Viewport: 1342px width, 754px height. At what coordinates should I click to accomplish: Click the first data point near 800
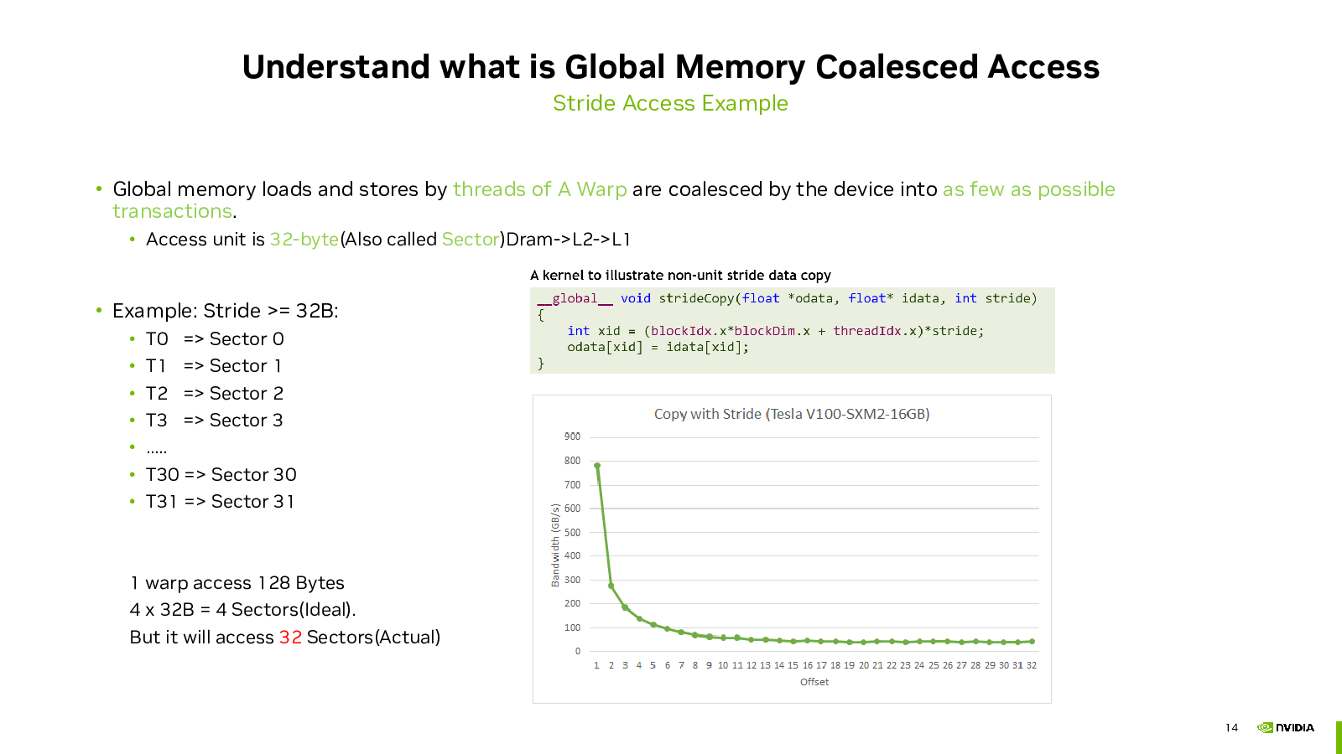coord(597,466)
